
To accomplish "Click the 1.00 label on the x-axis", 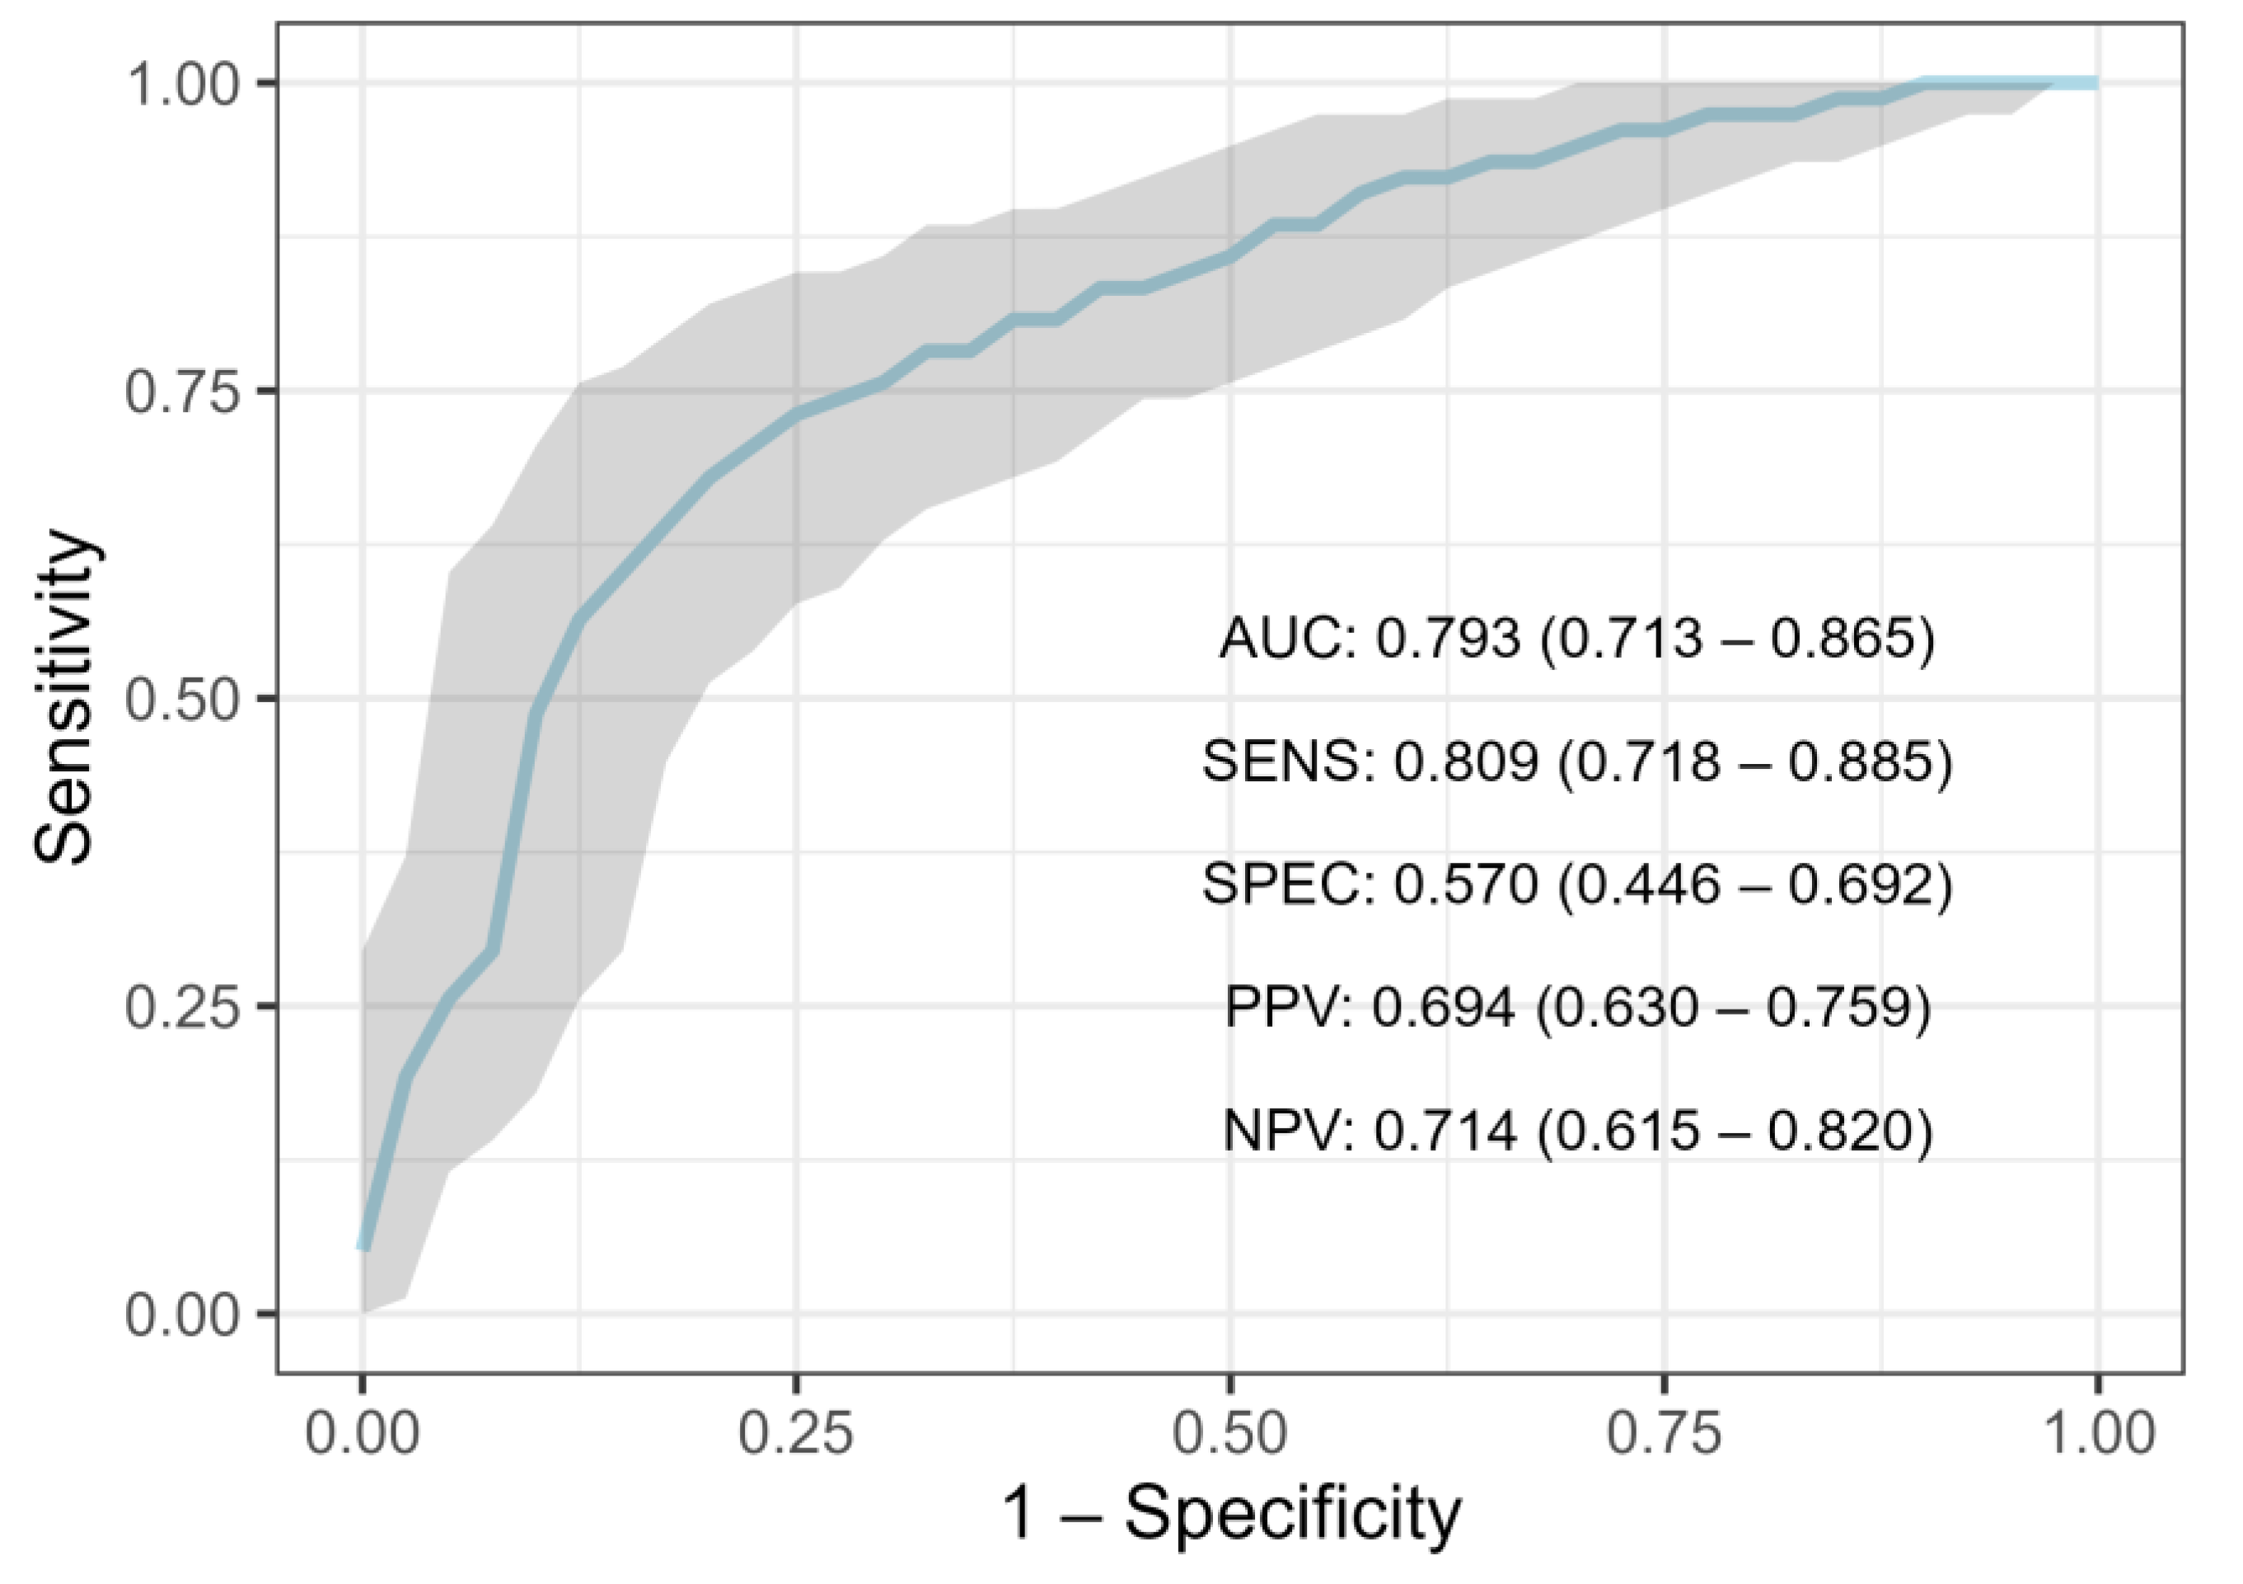I will tap(2097, 1435).
